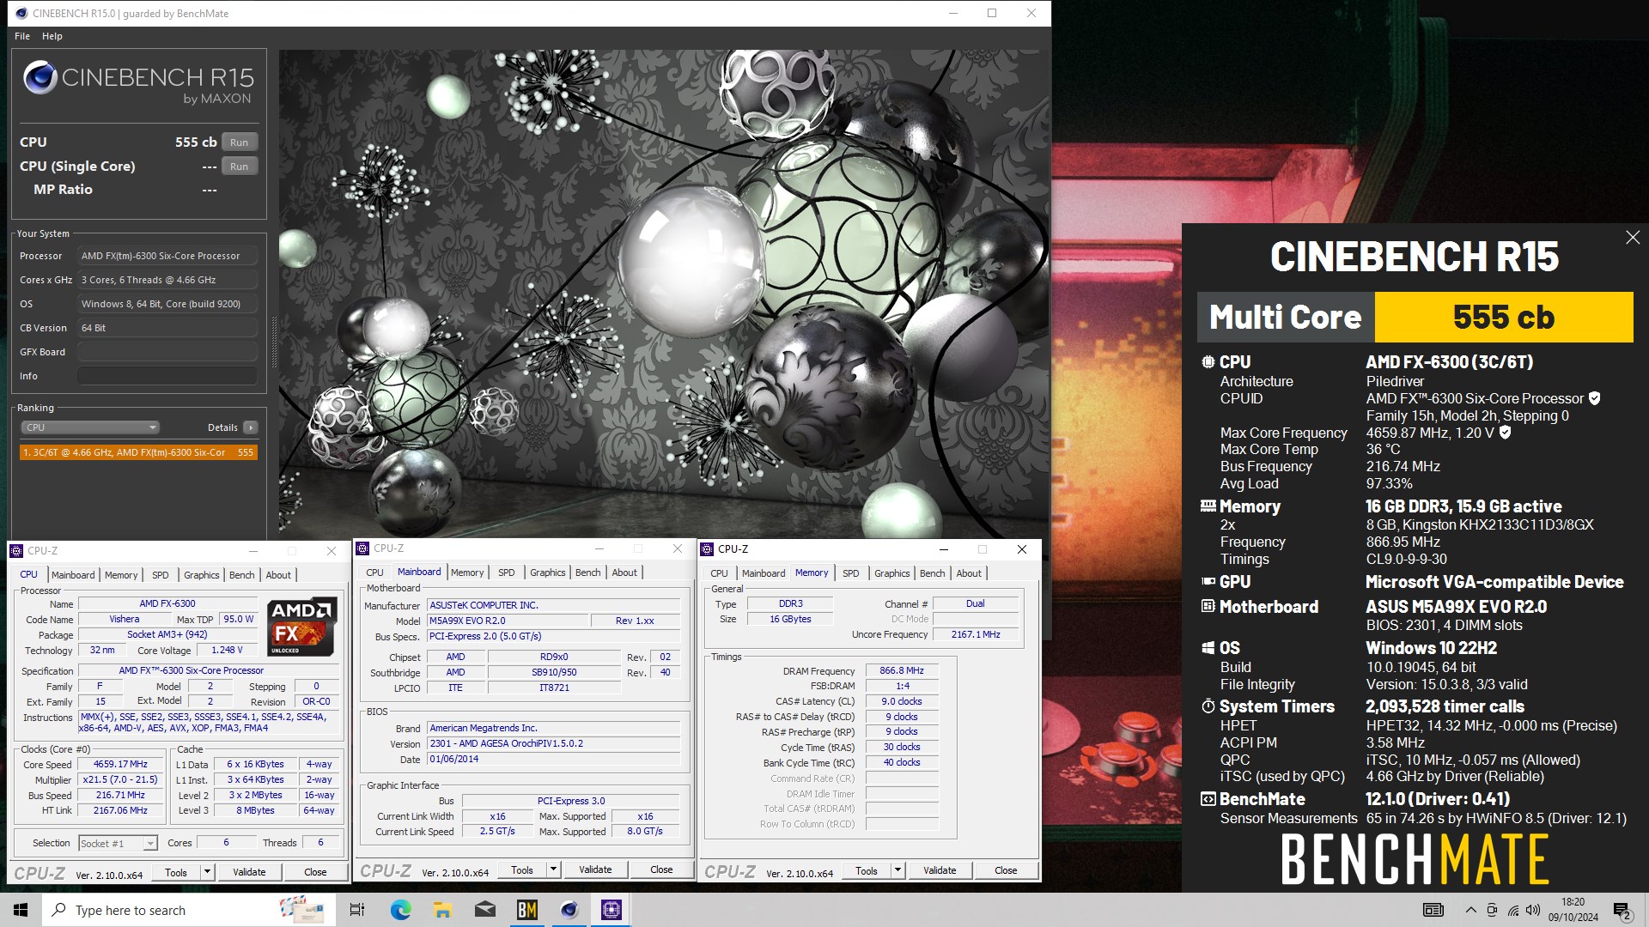Click Validate in middle CPU-Z window

point(595,869)
